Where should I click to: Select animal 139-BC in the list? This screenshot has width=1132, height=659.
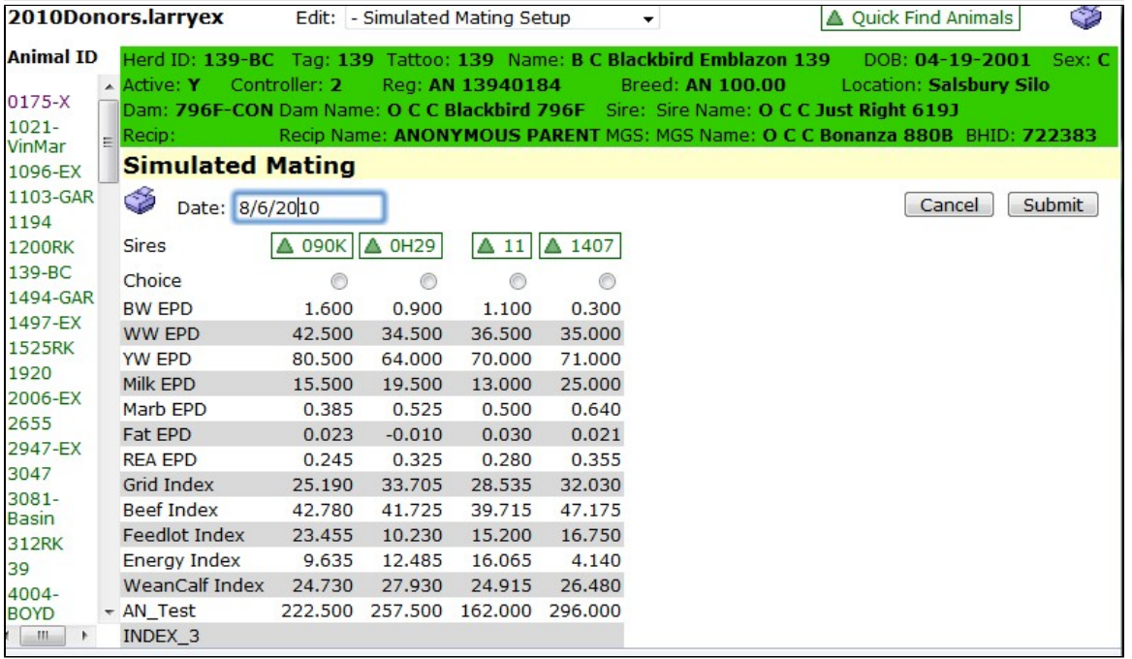(40, 273)
